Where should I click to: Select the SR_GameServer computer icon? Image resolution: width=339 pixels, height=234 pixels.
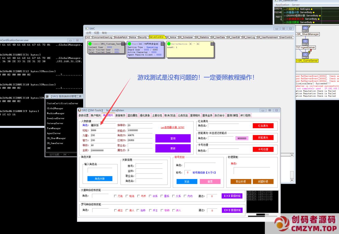pos(305,55)
